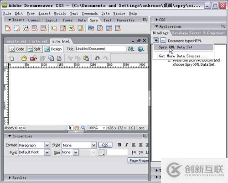Click the File Management arrows icon
This screenshot has height=183, width=228.
131,49
